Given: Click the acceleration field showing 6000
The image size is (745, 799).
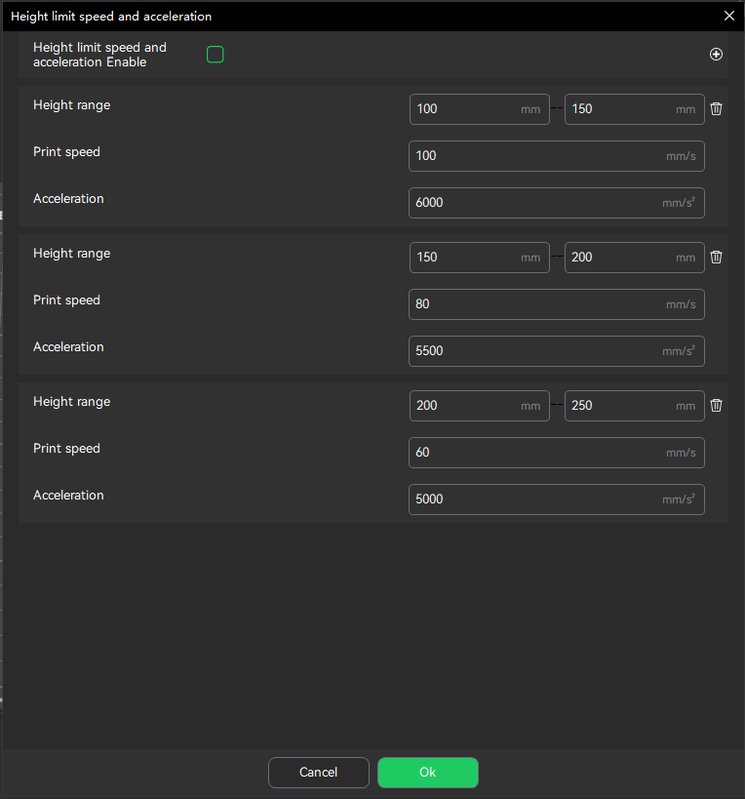Looking at the screenshot, I should click(536, 203).
